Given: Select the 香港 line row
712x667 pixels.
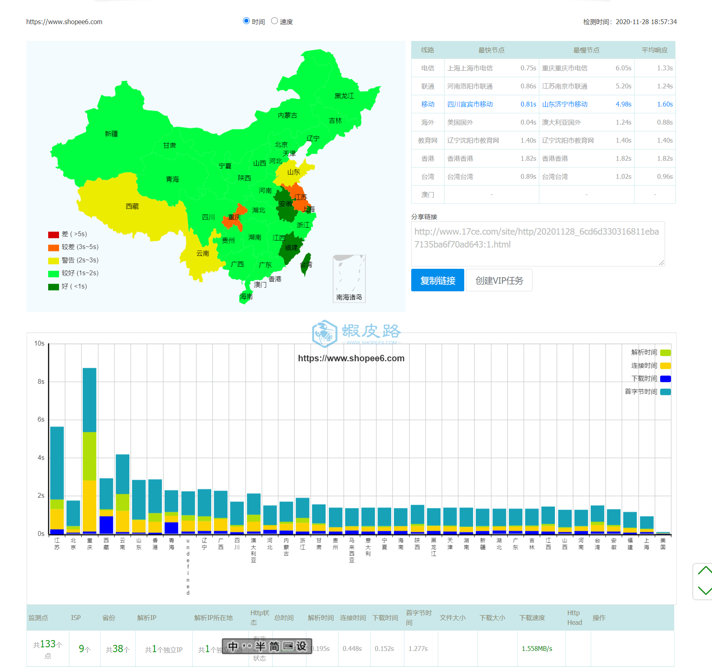Looking at the screenshot, I should 543,158.
